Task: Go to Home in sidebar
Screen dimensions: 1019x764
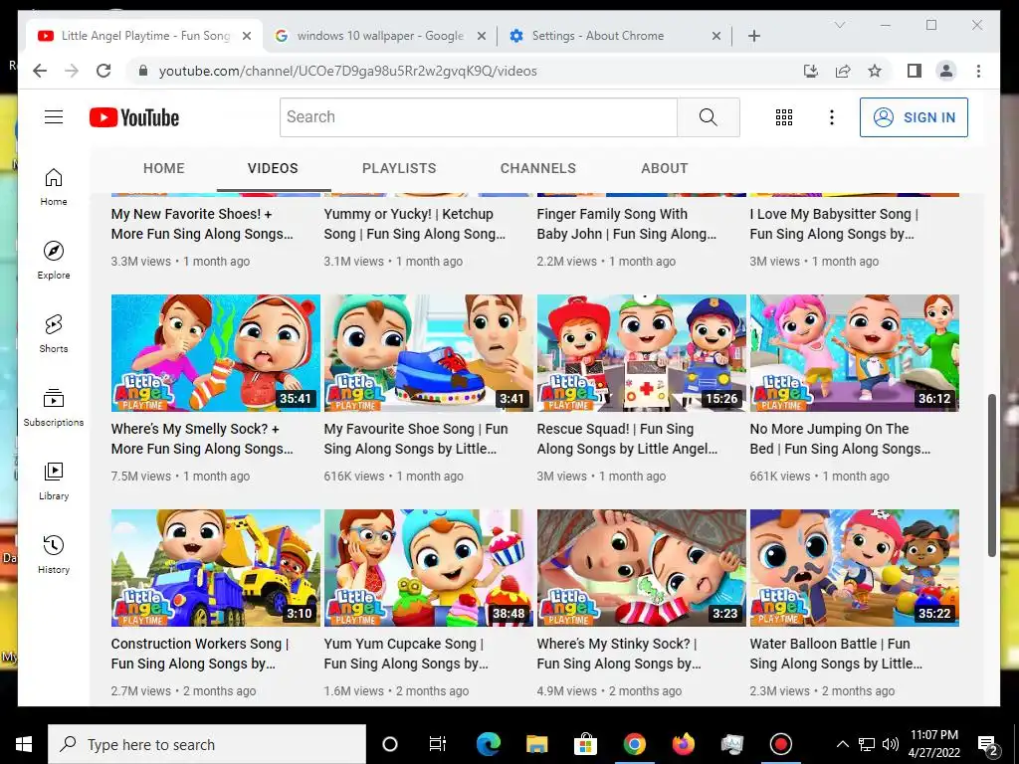Action: (54, 186)
